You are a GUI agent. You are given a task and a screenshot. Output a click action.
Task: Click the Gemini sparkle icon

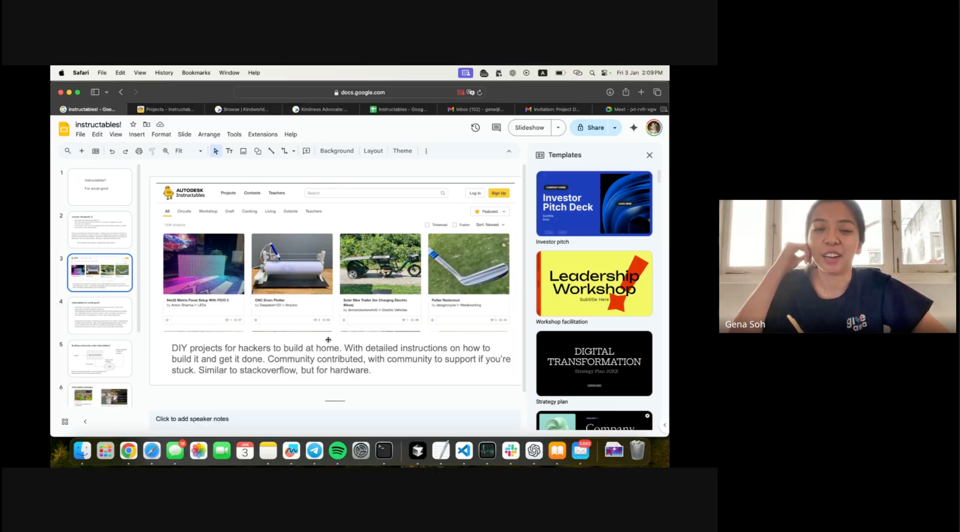(633, 128)
